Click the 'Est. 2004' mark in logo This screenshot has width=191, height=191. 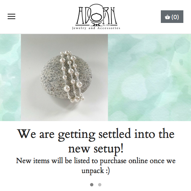[x=106, y=25]
